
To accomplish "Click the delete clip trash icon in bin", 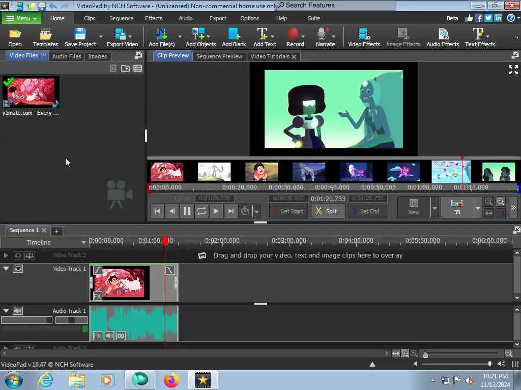I will [113, 69].
